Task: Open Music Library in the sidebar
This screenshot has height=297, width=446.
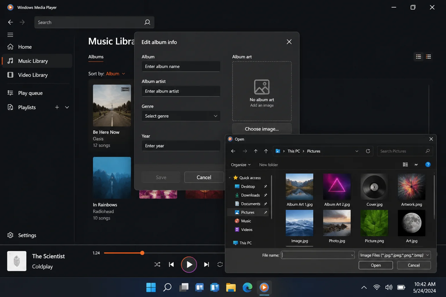Action: [x=37, y=61]
